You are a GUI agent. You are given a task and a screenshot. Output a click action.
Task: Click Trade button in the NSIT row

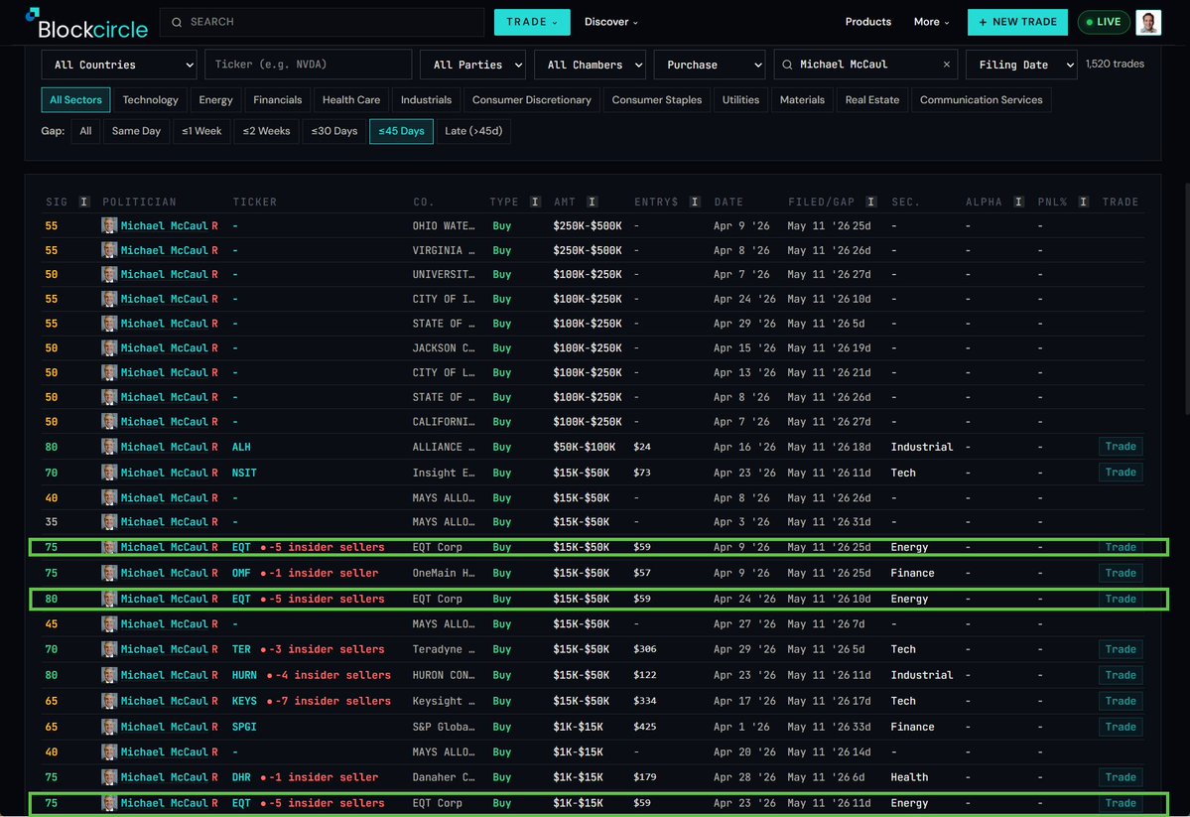(x=1121, y=473)
